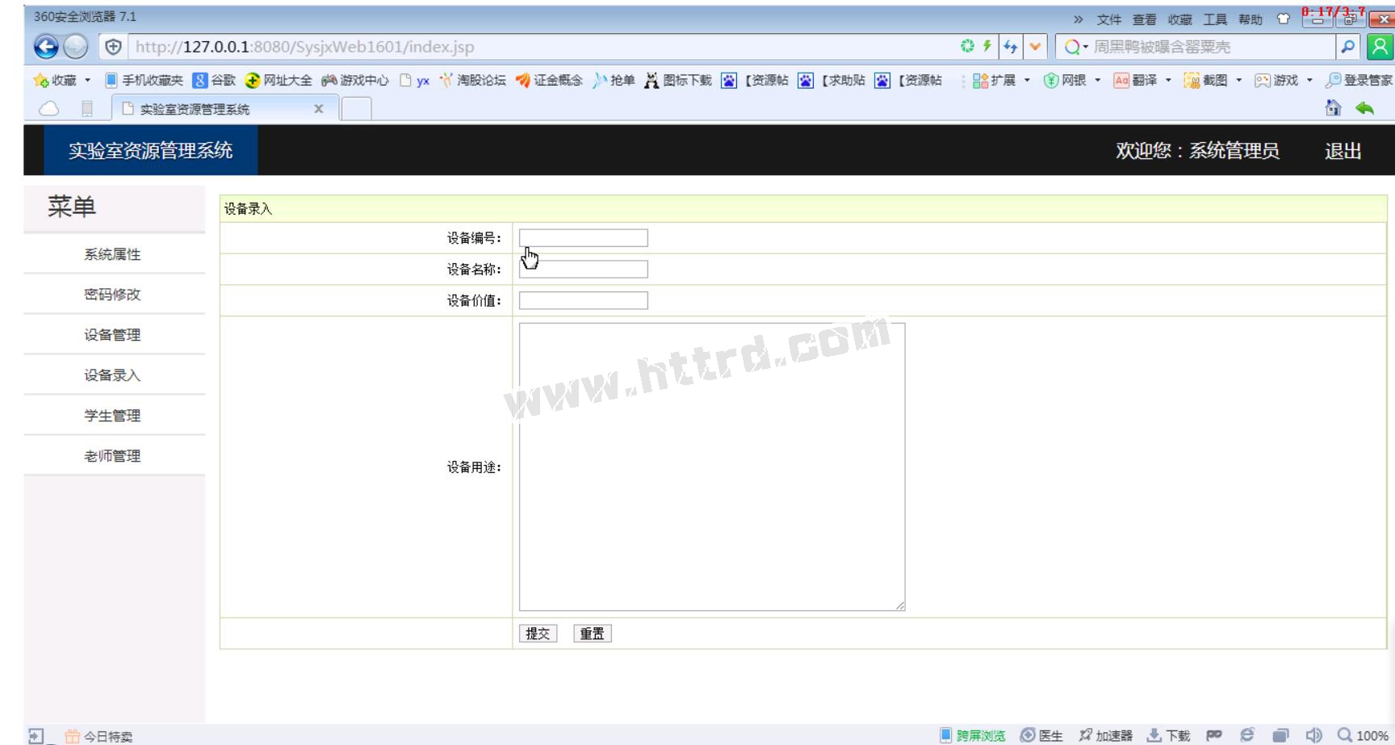This screenshot has width=1395, height=745.
Task: Click the magnifier search button
Action: click(x=1347, y=47)
